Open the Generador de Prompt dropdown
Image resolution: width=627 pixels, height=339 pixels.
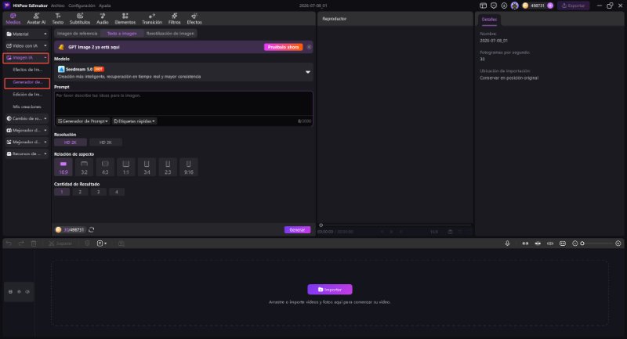[83, 121]
